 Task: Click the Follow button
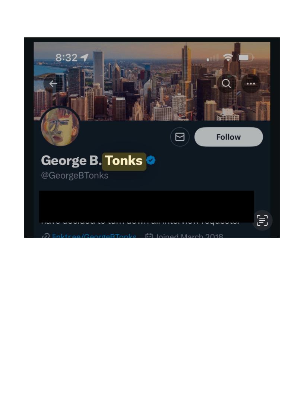[x=228, y=137]
